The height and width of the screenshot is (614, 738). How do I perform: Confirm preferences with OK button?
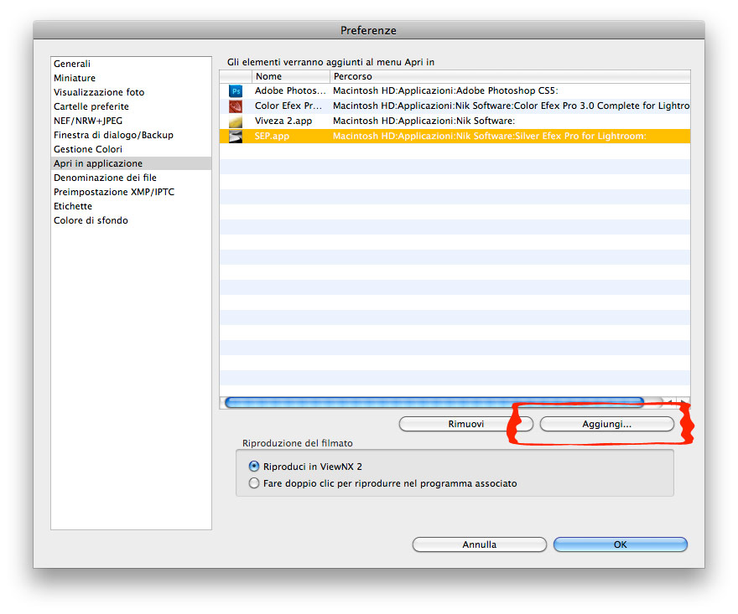621,544
